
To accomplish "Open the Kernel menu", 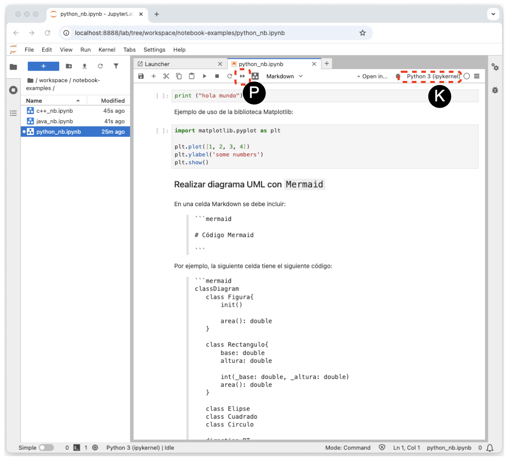I will [x=107, y=49].
